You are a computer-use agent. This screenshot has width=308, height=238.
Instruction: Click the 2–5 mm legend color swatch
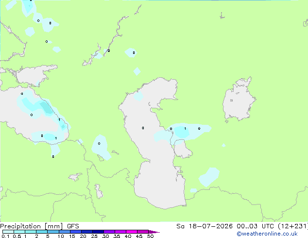pos(42,232)
